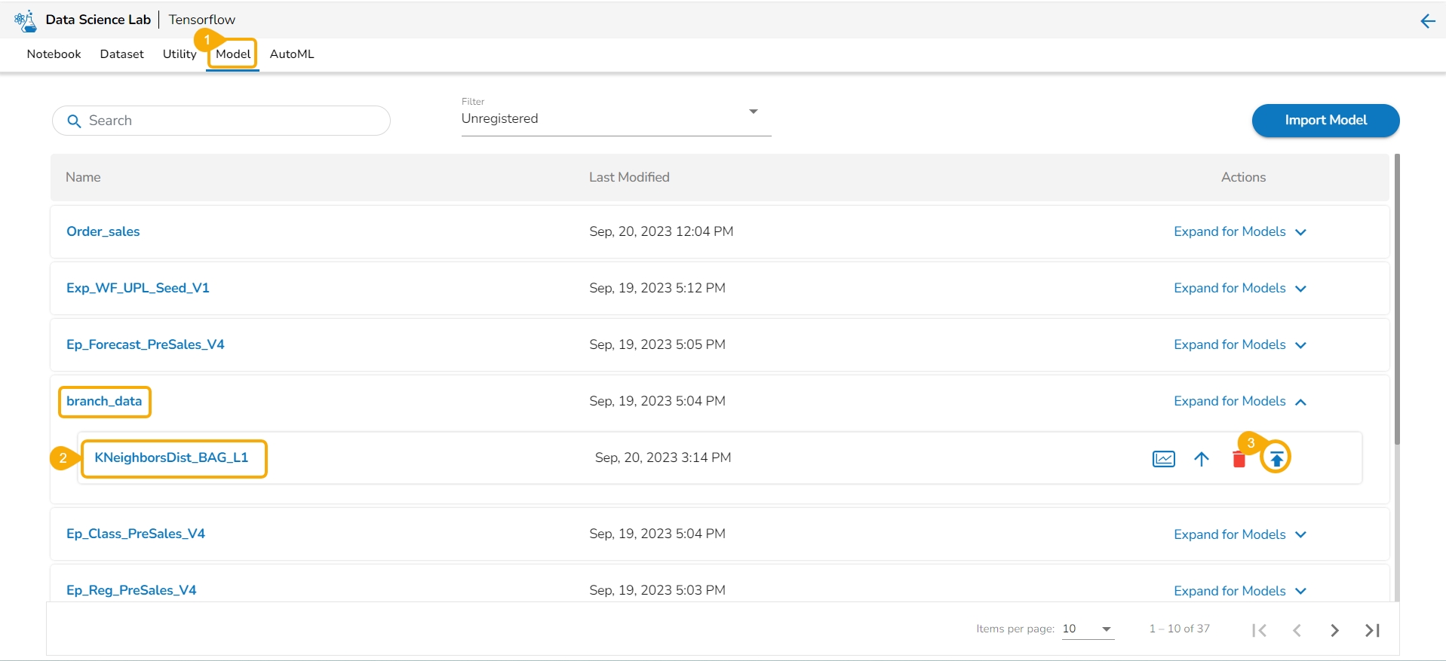Jump to the last page
The height and width of the screenshot is (661, 1446).
pos(1372,630)
